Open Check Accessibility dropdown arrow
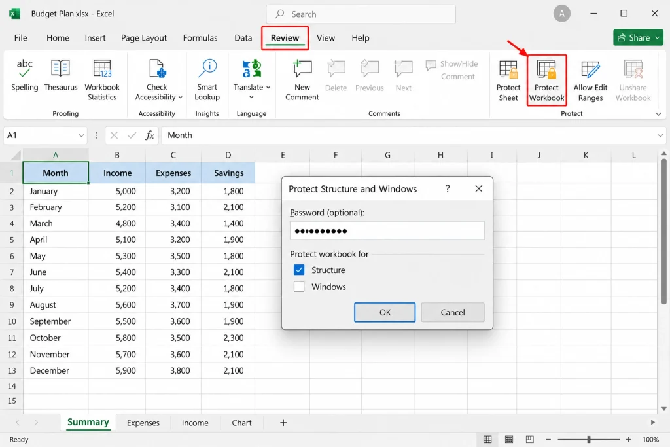This screenshot has width=670, height=447. (x=181, y=98)
